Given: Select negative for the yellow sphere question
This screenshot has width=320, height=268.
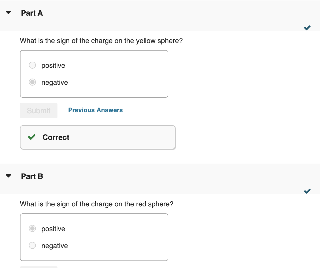Looking at the screenshot, I should coord(32,82).
